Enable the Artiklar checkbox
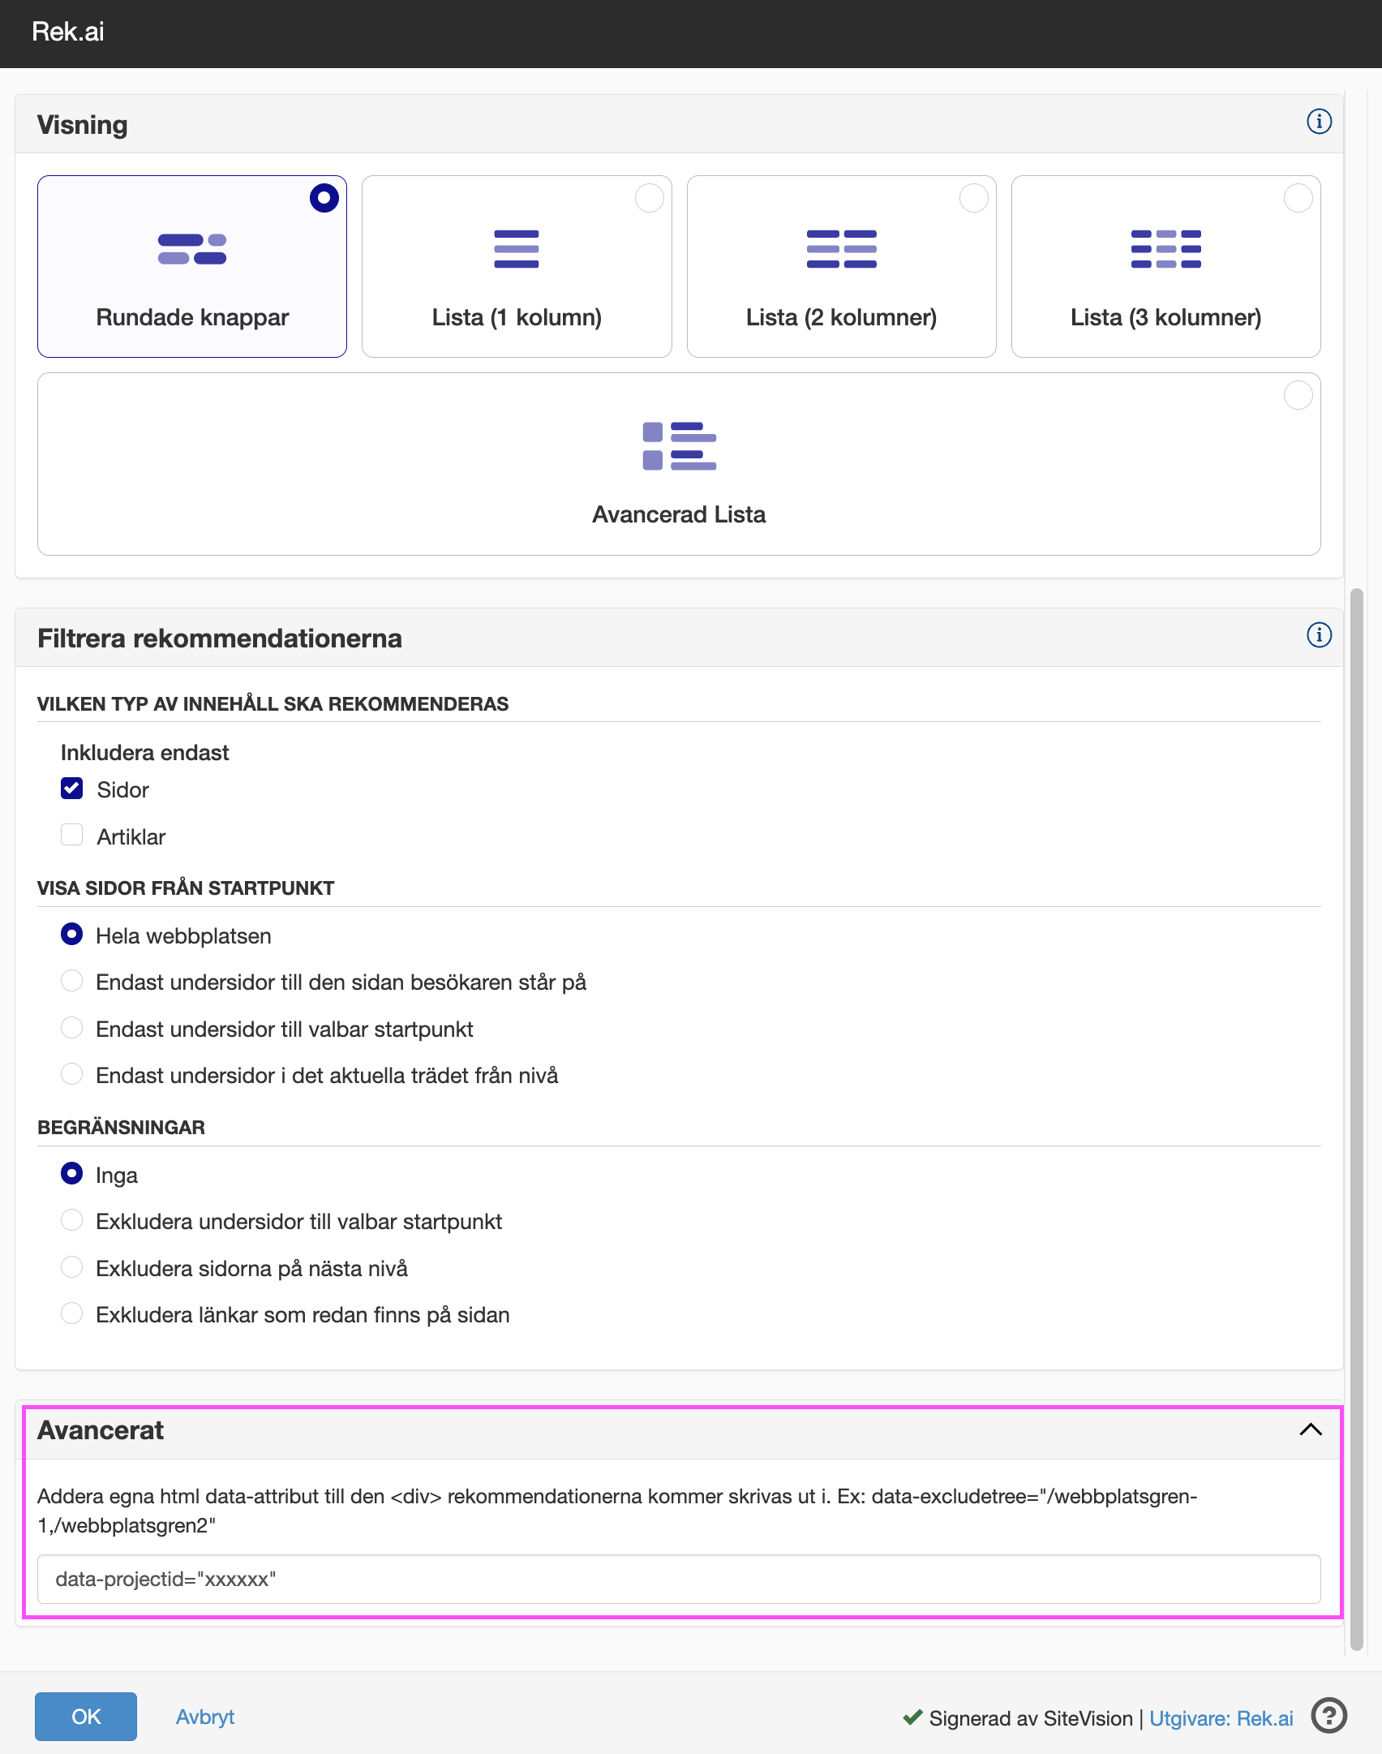The image size is (1382, 1754). (72, 836)
